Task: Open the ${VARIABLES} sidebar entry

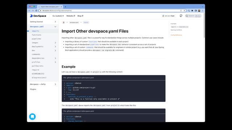Action: 38,74
